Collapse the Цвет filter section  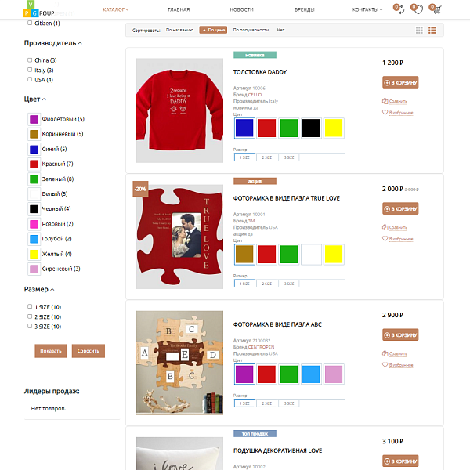[x=35, y=99]
